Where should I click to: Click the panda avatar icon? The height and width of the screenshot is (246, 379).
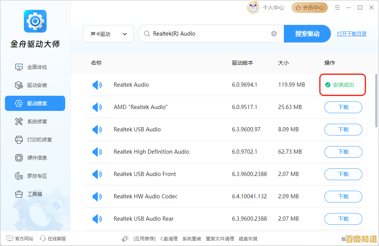[x=253, y=8]
